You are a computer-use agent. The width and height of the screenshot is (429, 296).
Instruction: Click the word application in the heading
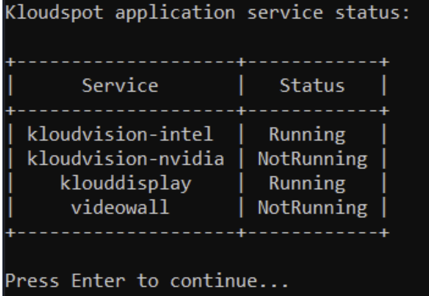coord(175,13)
